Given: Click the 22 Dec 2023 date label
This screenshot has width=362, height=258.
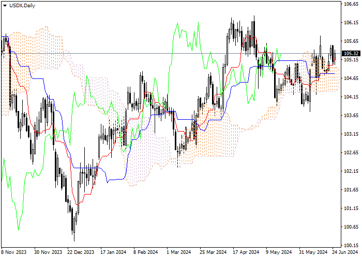Looking at the screenshot, I should [x=81, y=252].
